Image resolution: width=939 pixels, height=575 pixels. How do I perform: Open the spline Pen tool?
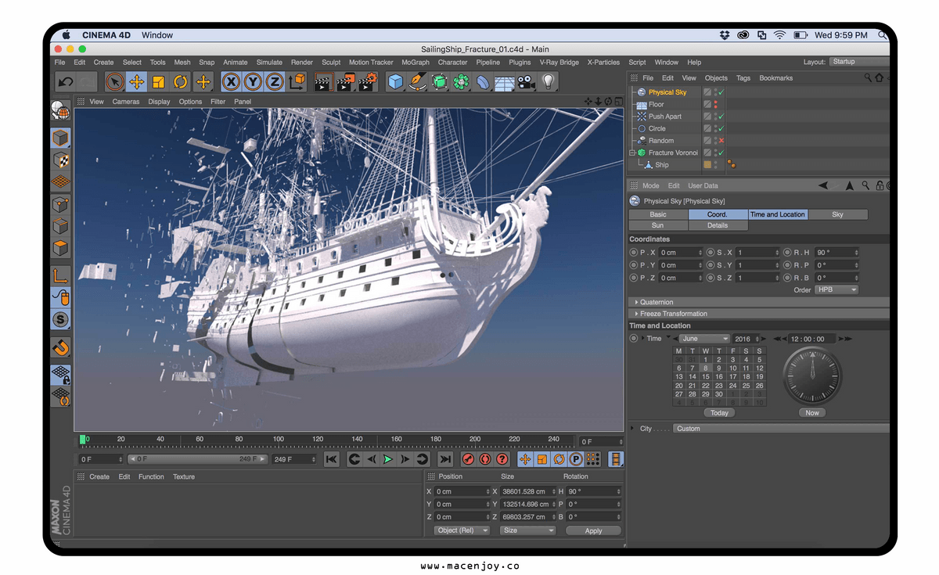pyautogui.click(x=418, y=81)
